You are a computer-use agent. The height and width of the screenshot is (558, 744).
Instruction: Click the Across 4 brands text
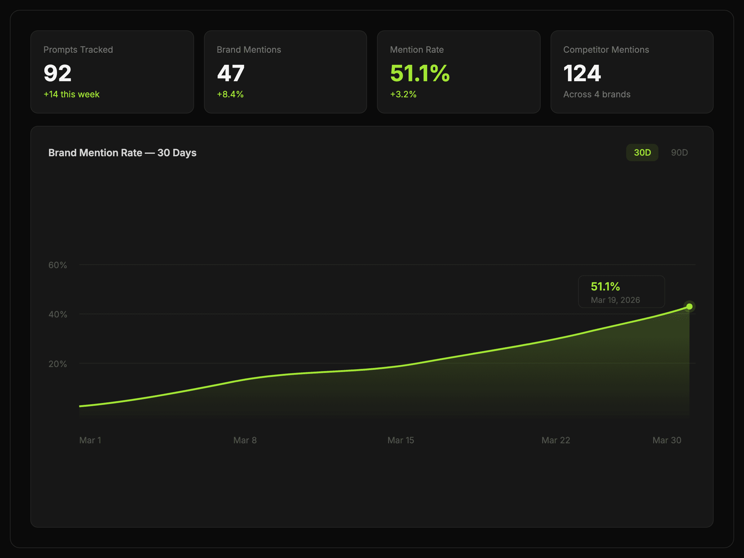tap(597, 95)
